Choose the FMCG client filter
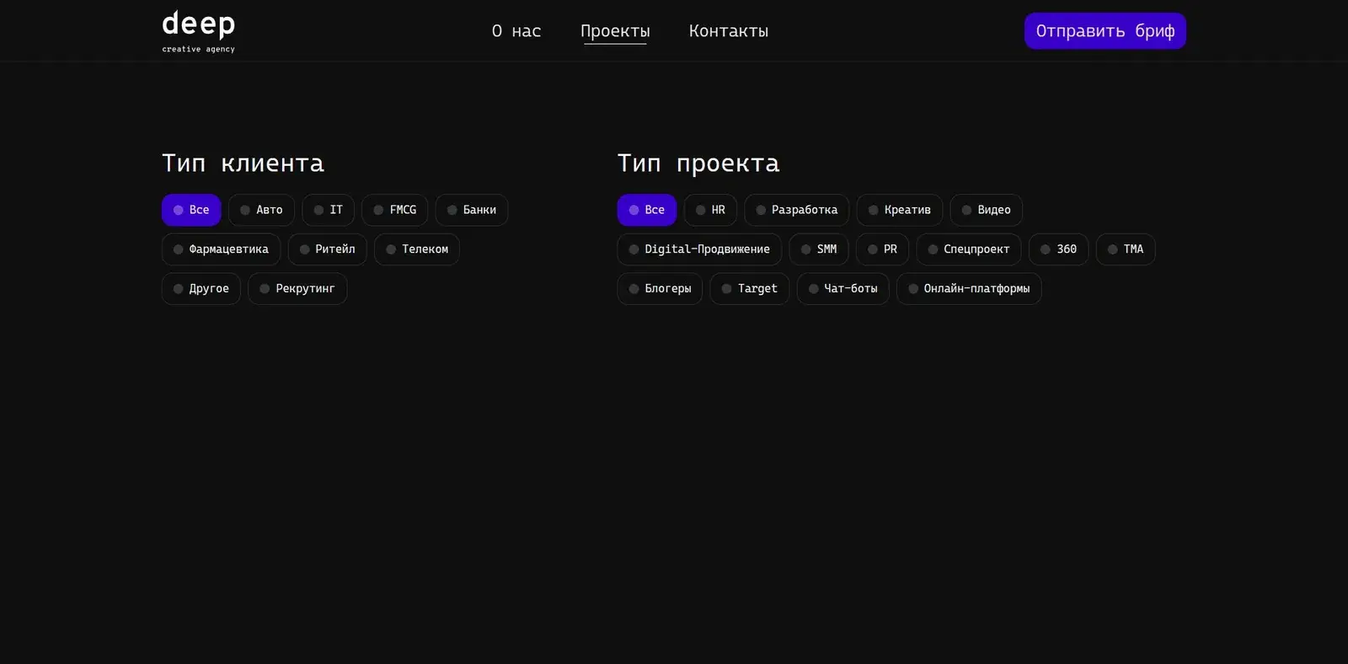 395,210
